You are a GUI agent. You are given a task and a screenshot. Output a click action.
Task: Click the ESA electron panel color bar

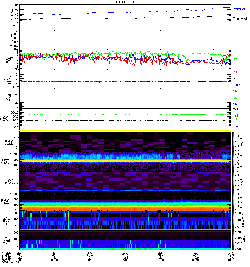233,201
